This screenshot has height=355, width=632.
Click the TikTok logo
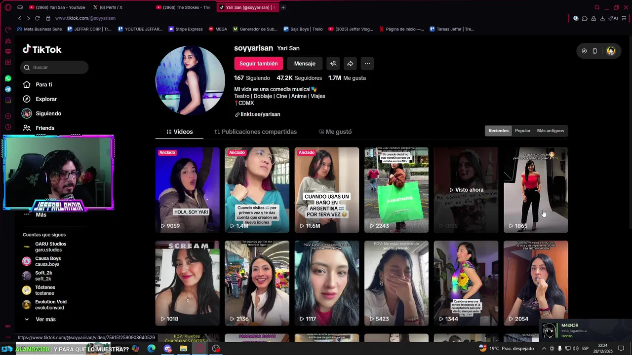point(42,49)
